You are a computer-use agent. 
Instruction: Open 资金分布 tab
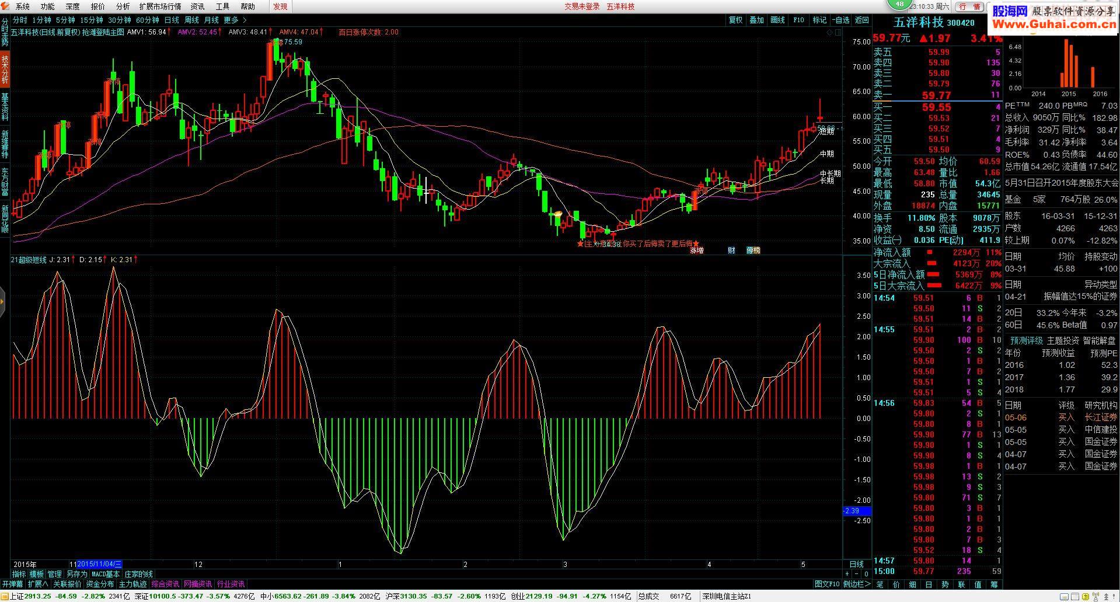click(x=100, y=584)
